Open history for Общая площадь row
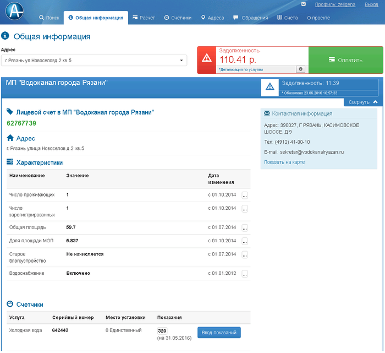 point(245,227)
